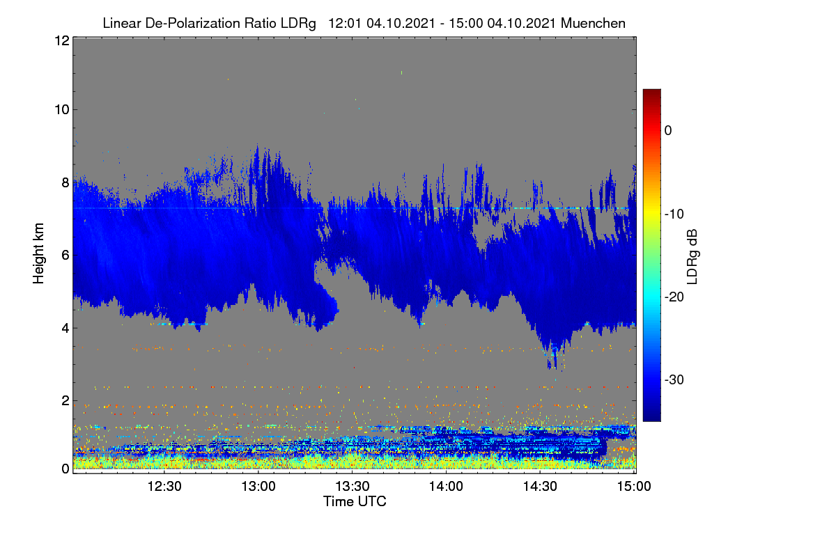Click the 'Time UTC' x-axis label
836x557 pixels.
[355, 501]
